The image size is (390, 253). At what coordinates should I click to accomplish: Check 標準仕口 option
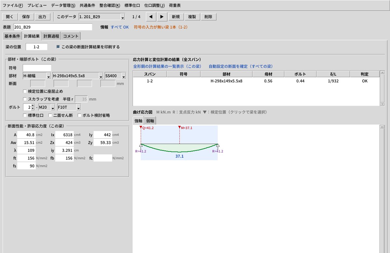pos(25,115)
